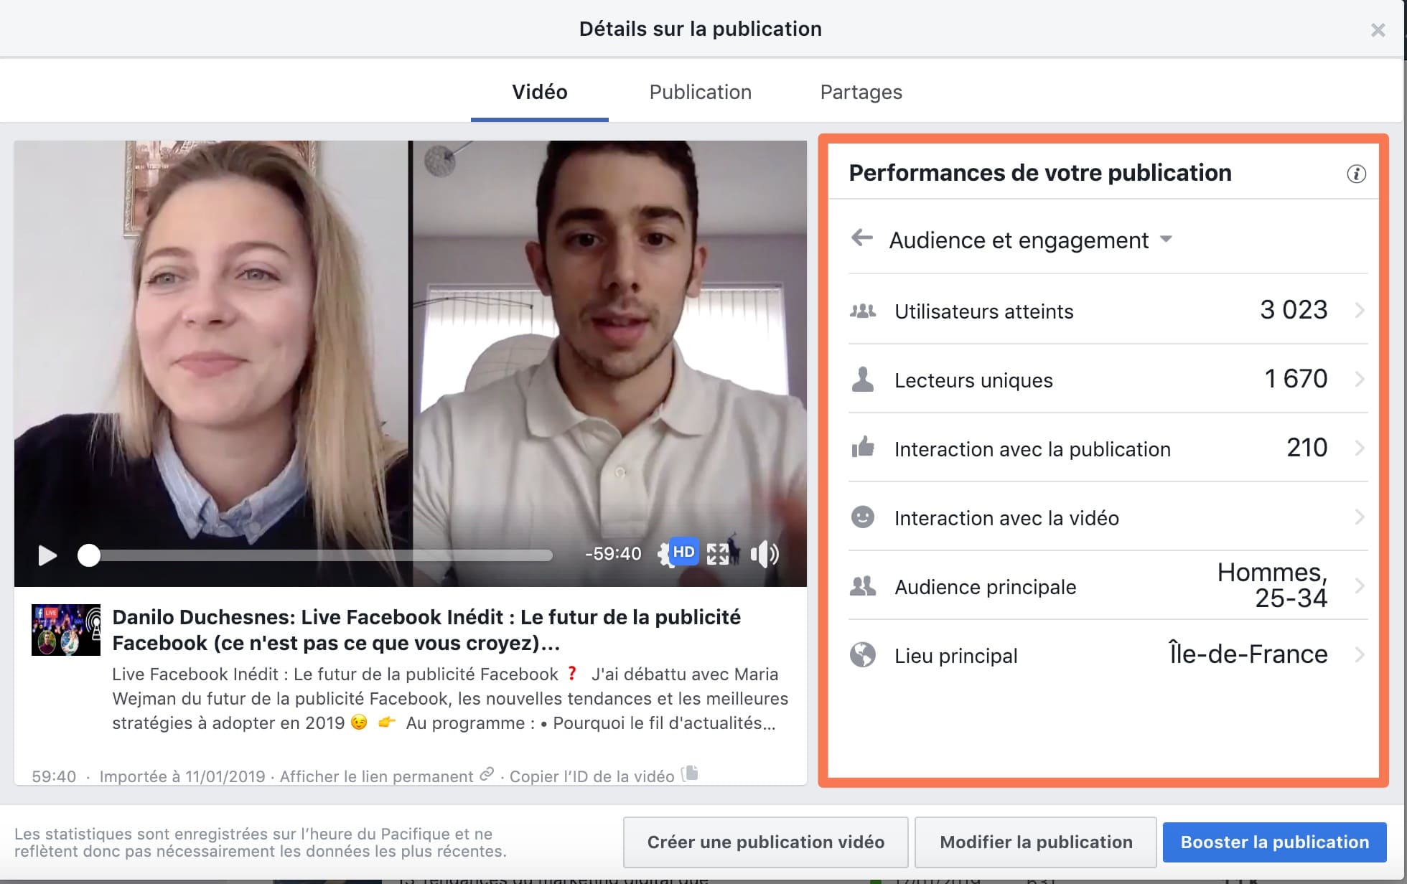Mute the video volume speaker
Screen dimensions: 1407x884
pos(764,554)
